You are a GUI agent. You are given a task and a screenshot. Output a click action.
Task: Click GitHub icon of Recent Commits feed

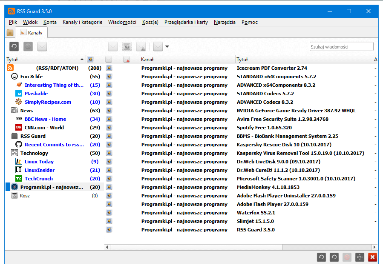click(x=19, y=144)
